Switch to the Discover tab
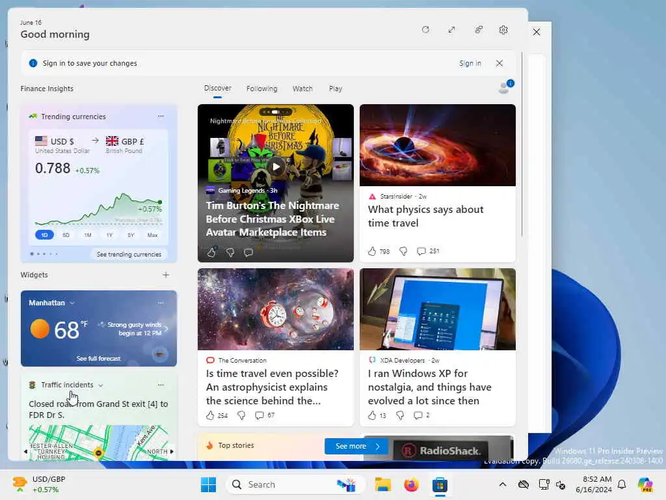This screenshot has width=666, height=500. (217, 88)
